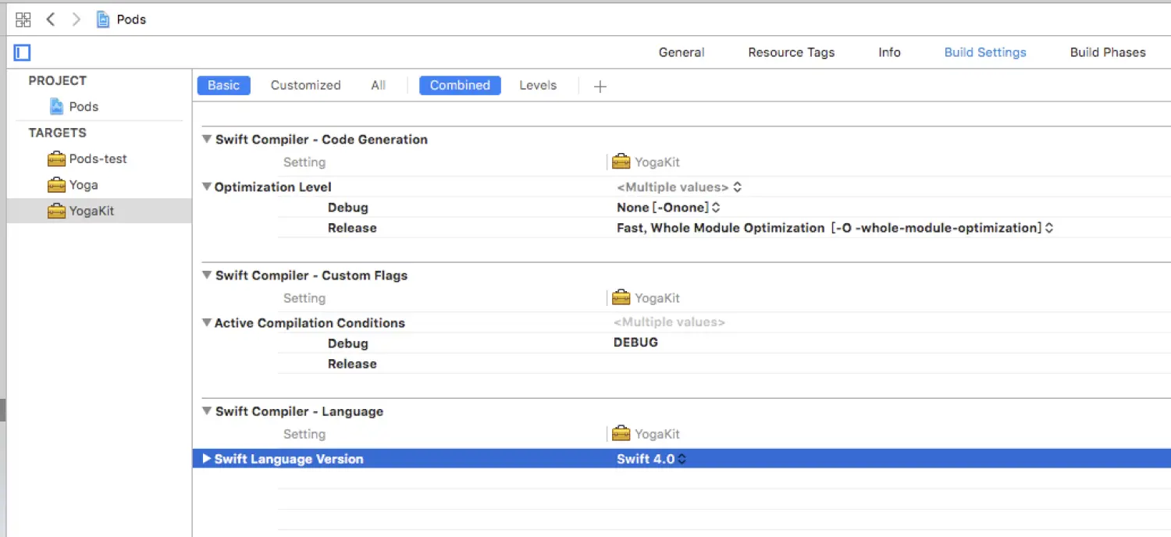Expand the Swift Language Version row
1171x537 pixels.
click(207, 459)
